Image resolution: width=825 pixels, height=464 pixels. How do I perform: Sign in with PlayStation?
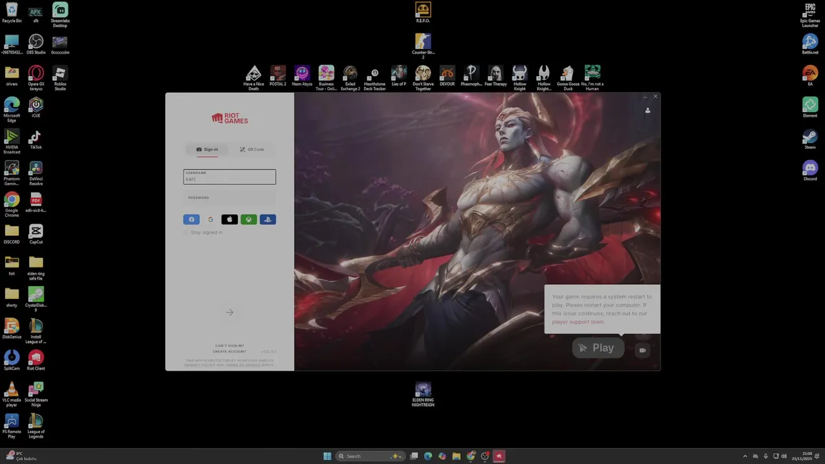coord(267,219)
